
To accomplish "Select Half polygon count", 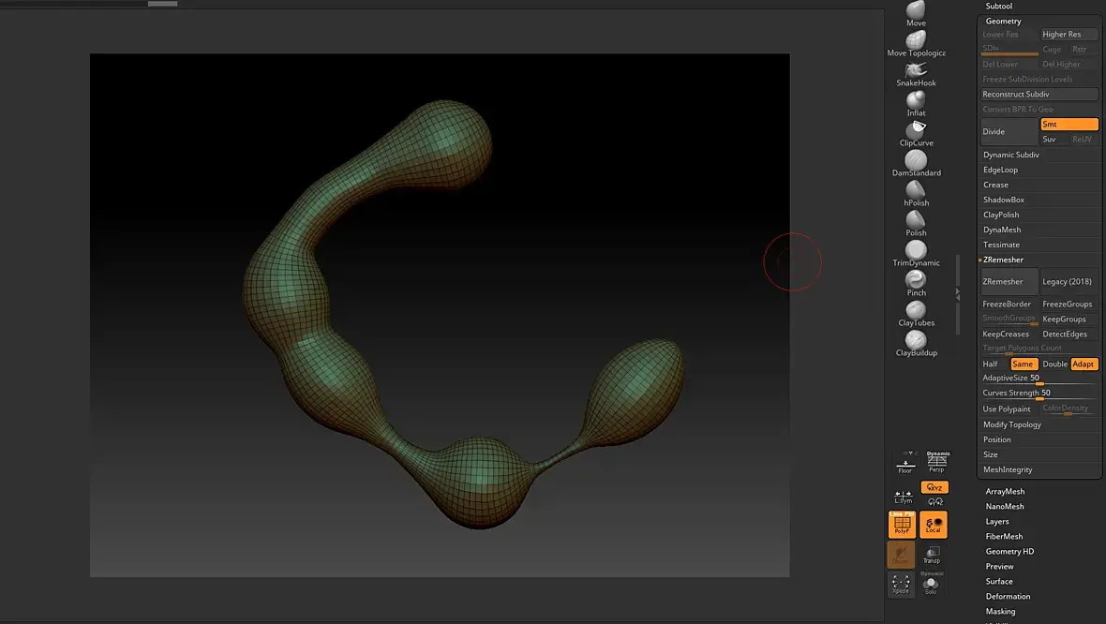I will click(x=994, y=364).
